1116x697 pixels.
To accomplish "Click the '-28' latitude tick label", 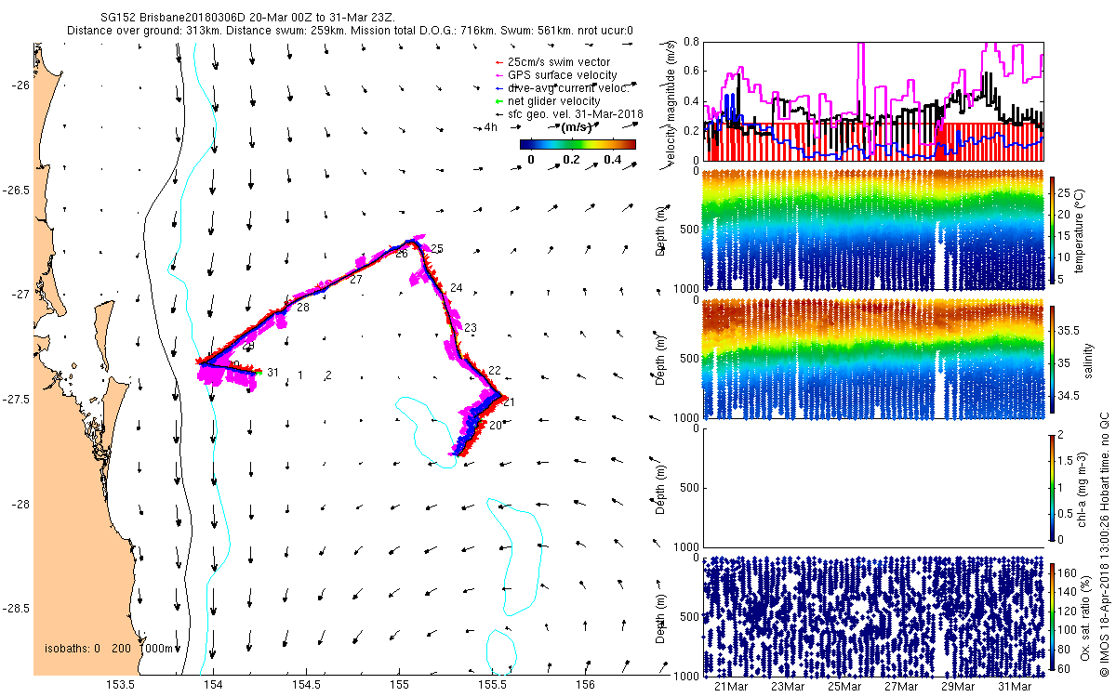I will pos(22,505).
